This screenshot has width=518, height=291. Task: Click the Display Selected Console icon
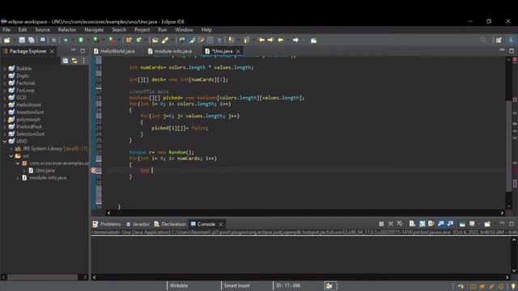tap(472, 224)
